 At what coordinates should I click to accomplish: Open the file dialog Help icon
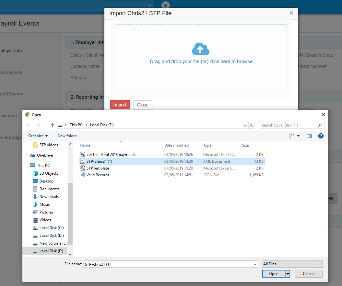click(x=321, y=136)
